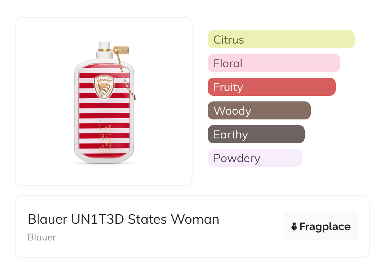Screen dimensions: 385x273
Task: Choose the Powdery accord bar
Action: [x=254, y=158]
